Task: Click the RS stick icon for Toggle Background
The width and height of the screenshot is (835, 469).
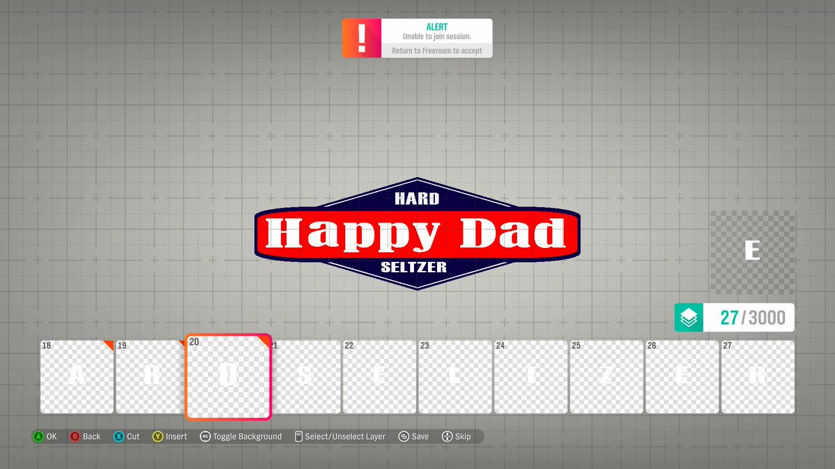Action: (205, 437)
